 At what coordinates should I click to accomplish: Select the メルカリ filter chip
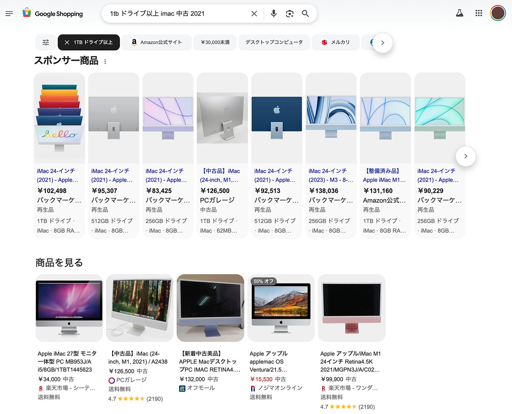pyautogui.click(x=336, y=42)
